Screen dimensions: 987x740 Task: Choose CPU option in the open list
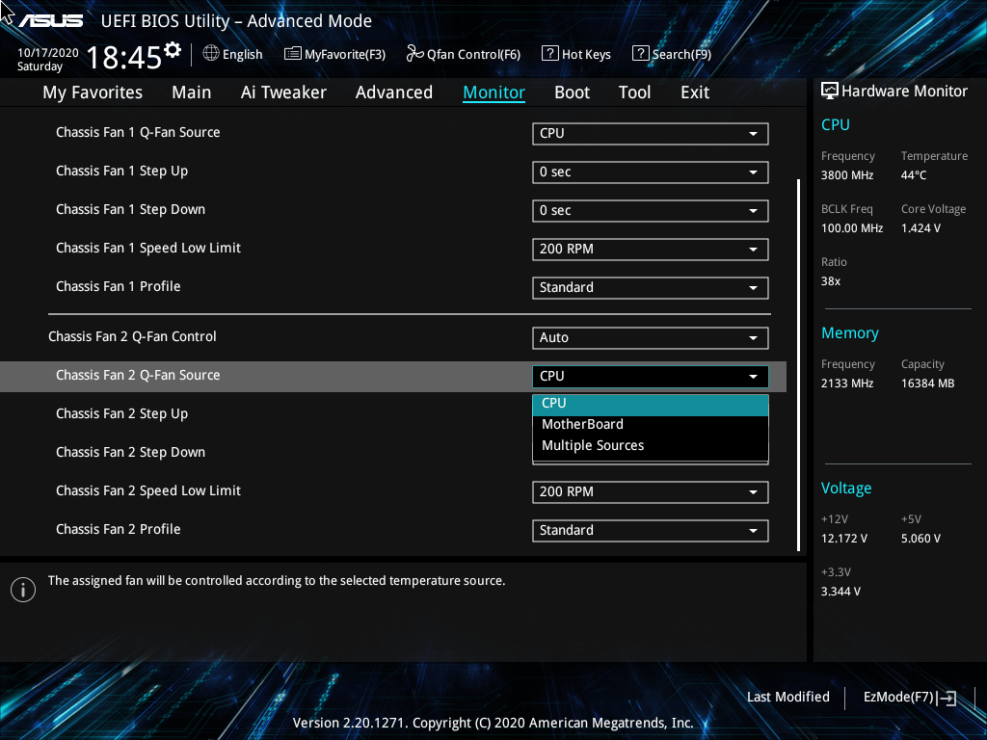point(651,404)
